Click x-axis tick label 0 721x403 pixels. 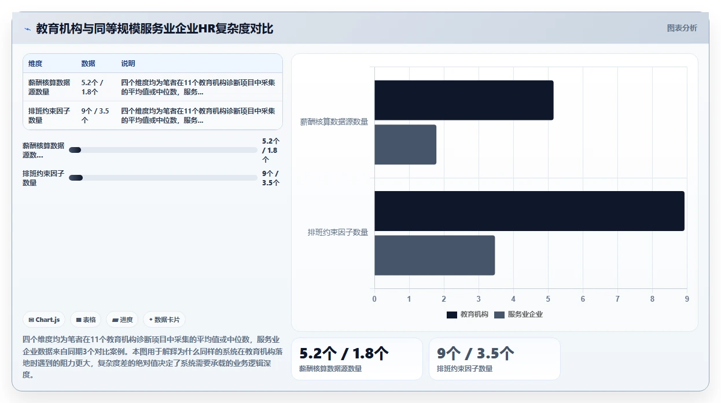coord(374,299)
